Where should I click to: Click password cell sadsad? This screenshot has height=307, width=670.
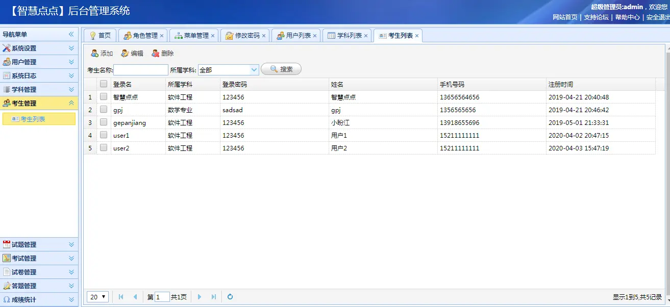coord(233,110)
